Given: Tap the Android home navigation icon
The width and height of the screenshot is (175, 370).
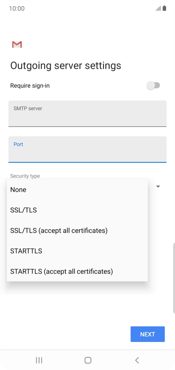Looking at the screenshot, I should [x=88, y=360].
